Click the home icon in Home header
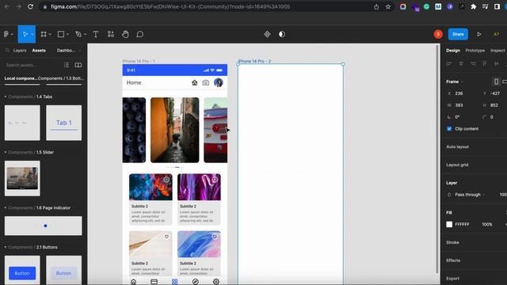Viewport: 507px width, 285px height. pos(194,82)
